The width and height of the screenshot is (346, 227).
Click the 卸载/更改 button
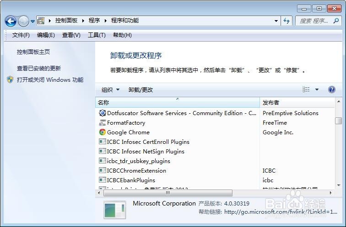tap(141, 90)
